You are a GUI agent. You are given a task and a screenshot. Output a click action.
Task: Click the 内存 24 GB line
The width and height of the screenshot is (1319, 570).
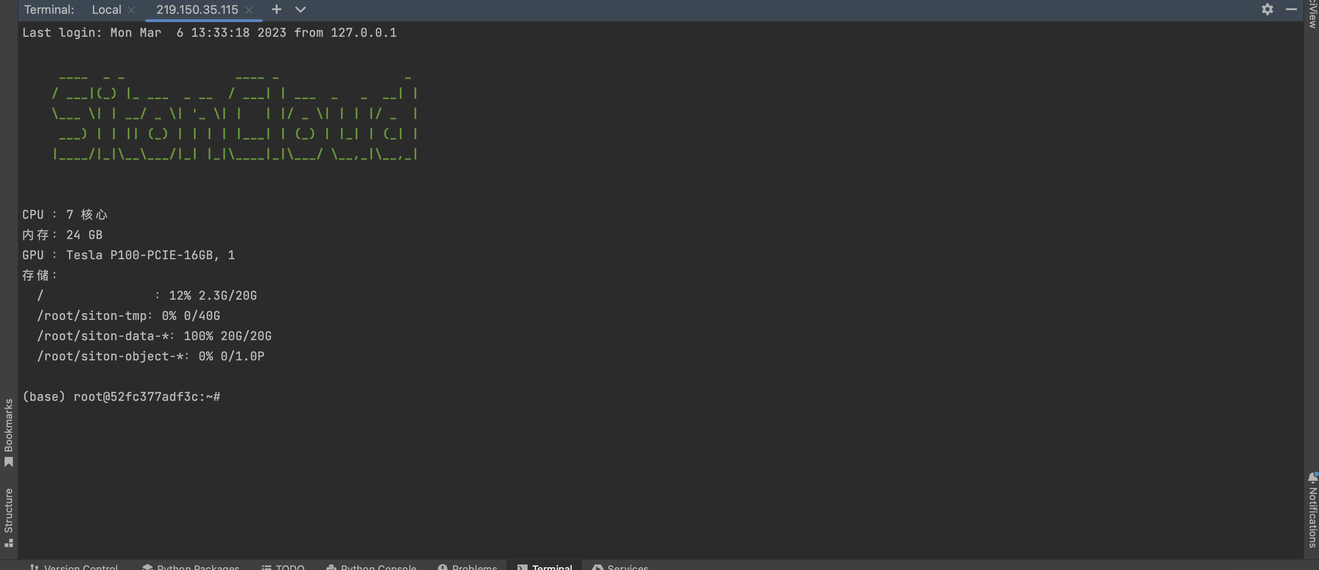[x=63, y=234]
